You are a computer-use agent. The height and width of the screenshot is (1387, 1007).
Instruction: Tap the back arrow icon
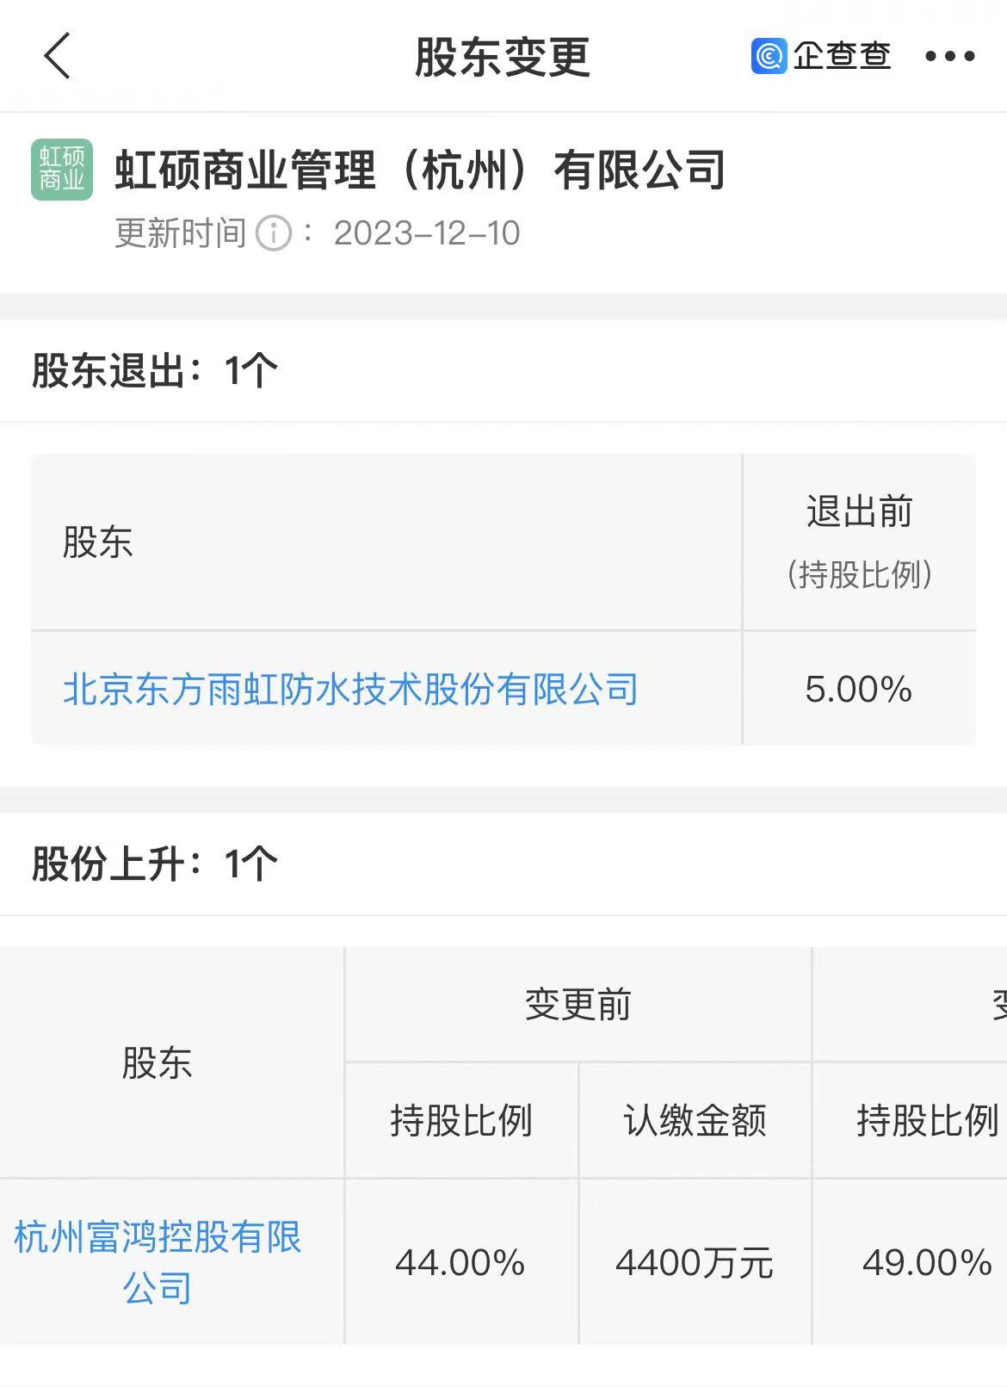click(57, 57)
